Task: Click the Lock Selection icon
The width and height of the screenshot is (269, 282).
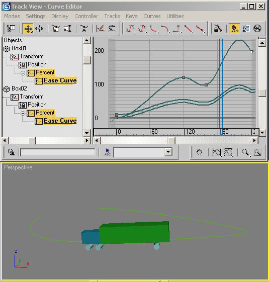Action: click(218, 29)
